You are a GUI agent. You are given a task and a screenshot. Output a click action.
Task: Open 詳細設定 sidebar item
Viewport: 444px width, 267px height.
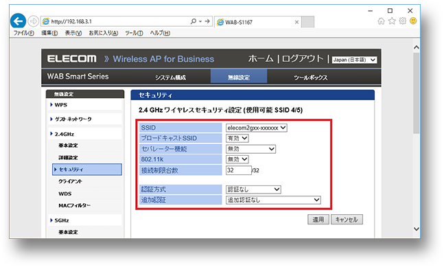click(68, 158)
